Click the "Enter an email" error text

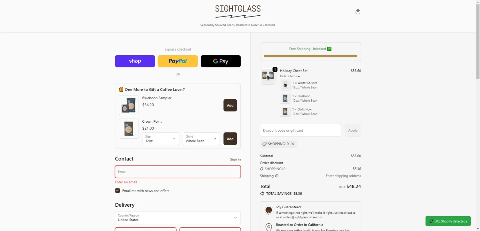[x=126, y=182]
